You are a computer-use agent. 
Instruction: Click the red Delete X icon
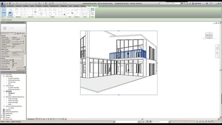65,15
